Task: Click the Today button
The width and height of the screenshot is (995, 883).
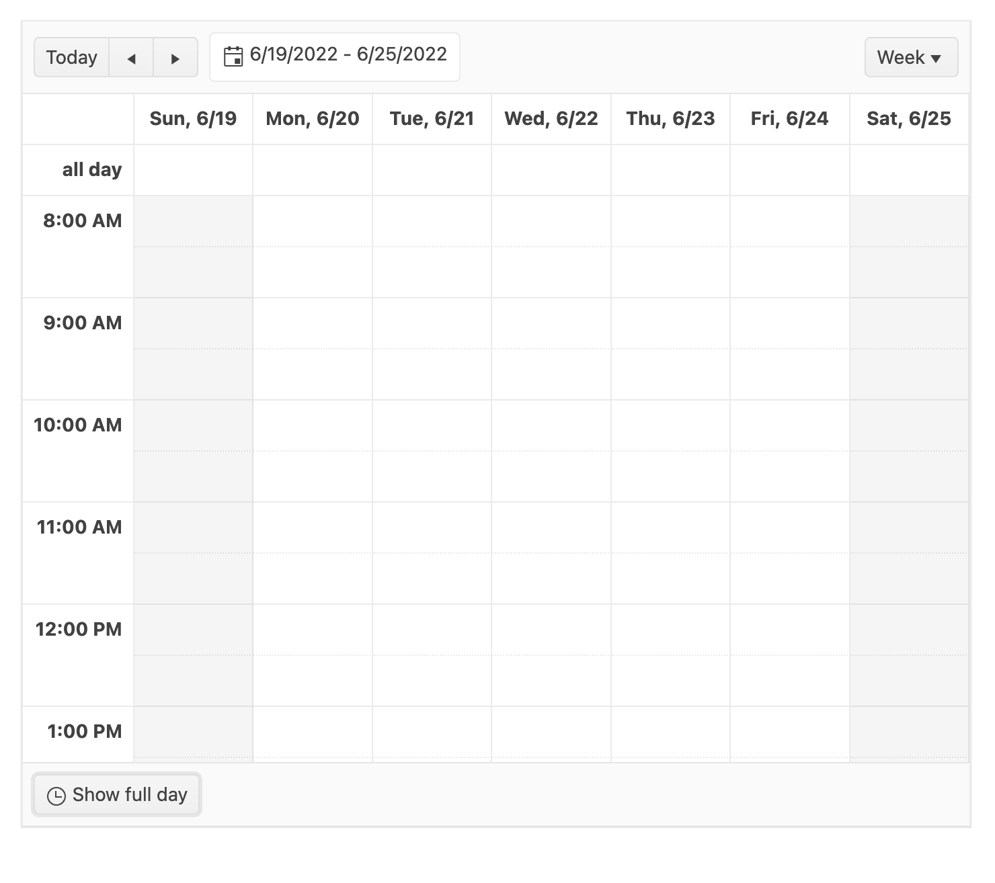Action: (72, 58)
